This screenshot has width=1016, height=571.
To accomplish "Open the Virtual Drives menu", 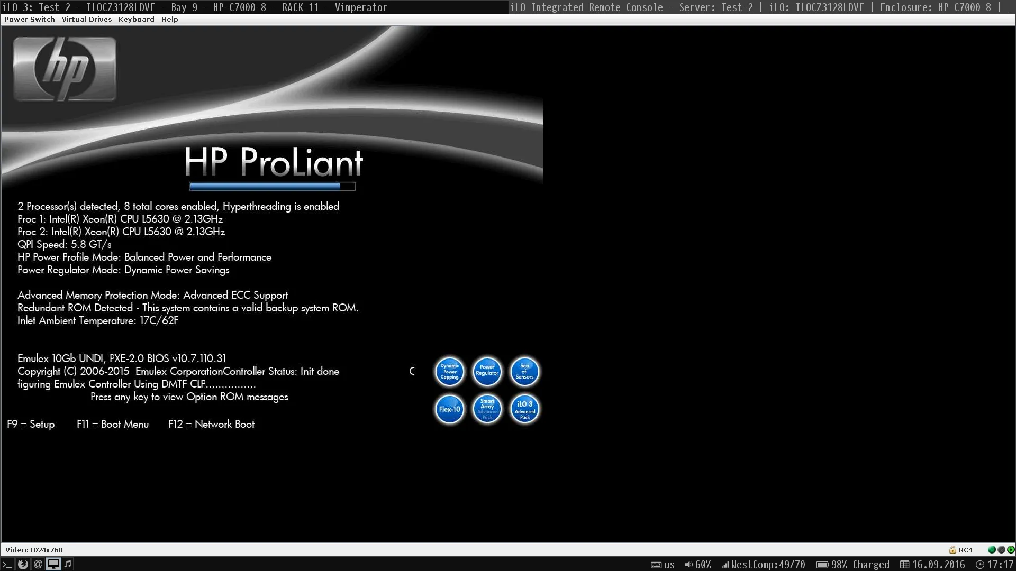I will click(x=87, y=19).
